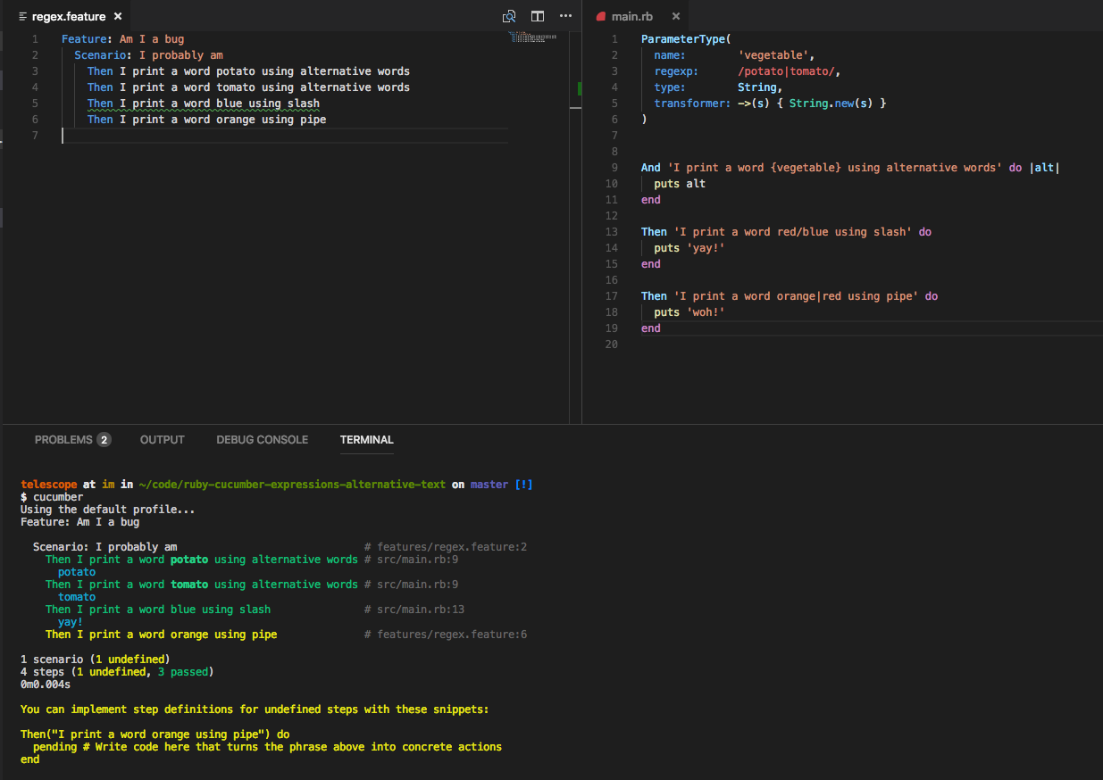
Task: Click the transformer lambda line in main.rb
Action: coord(770,104)
